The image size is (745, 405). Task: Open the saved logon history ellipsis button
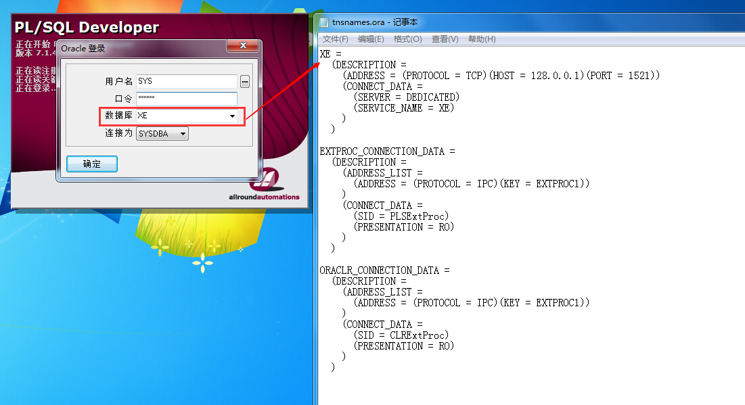(x=245, y=82)
